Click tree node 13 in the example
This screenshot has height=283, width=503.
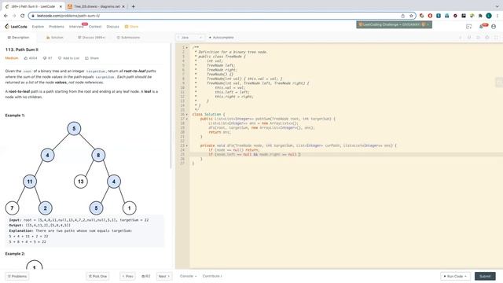(x=80, y=182)
